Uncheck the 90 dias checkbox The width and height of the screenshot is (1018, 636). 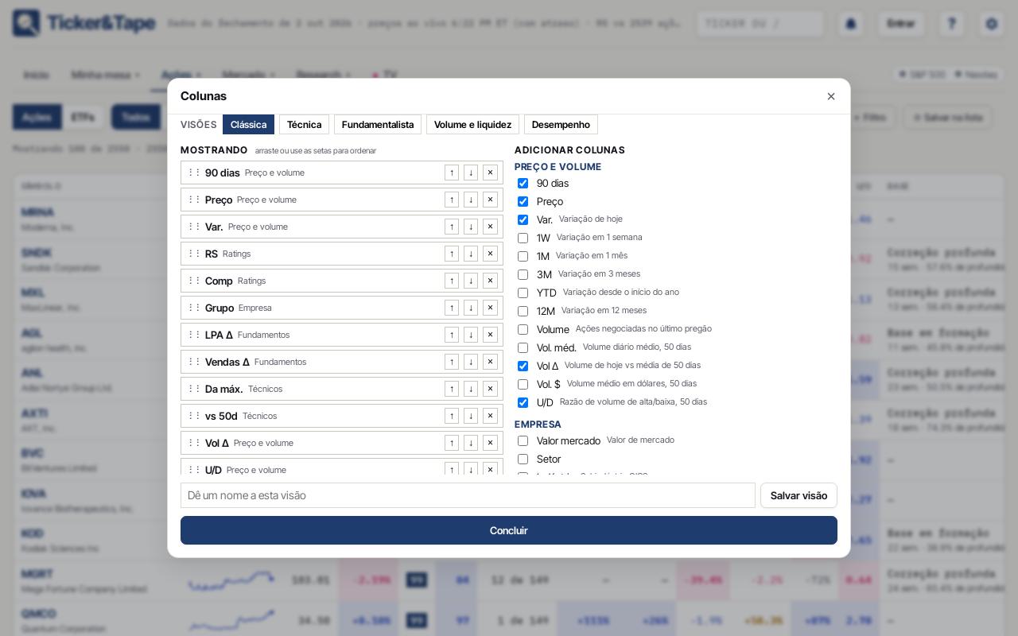[523, 183]
